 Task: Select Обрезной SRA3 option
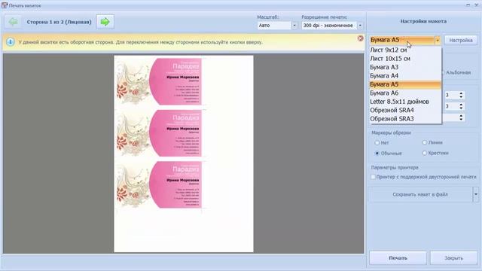pos(405,119)
